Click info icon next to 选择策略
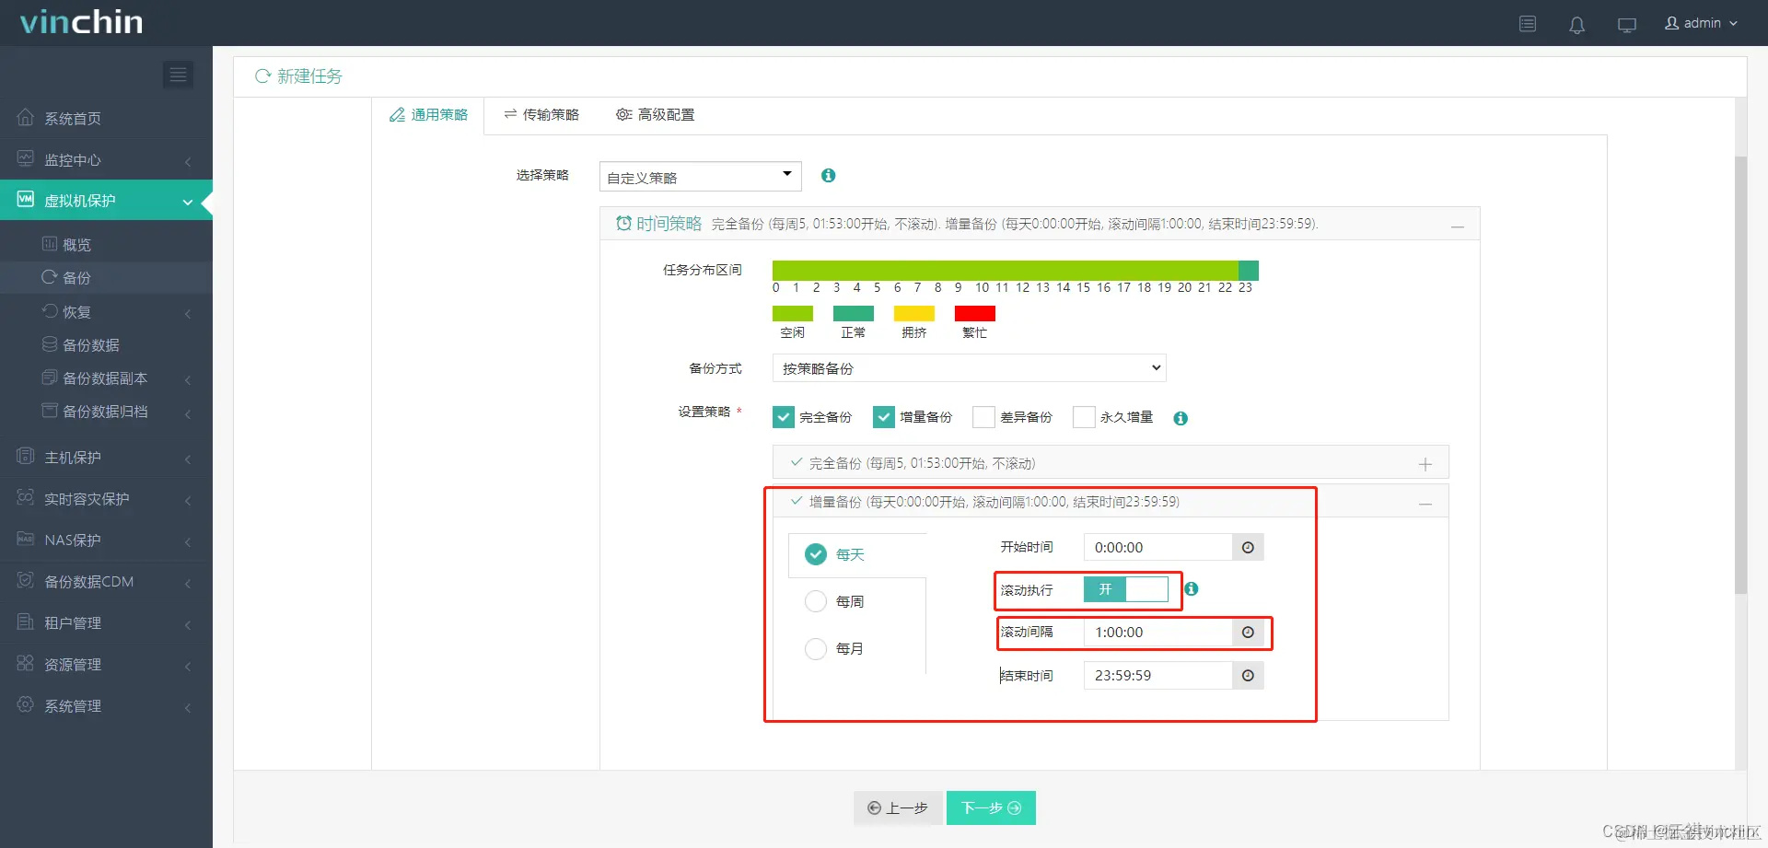1768x848 pixels. 829,175
